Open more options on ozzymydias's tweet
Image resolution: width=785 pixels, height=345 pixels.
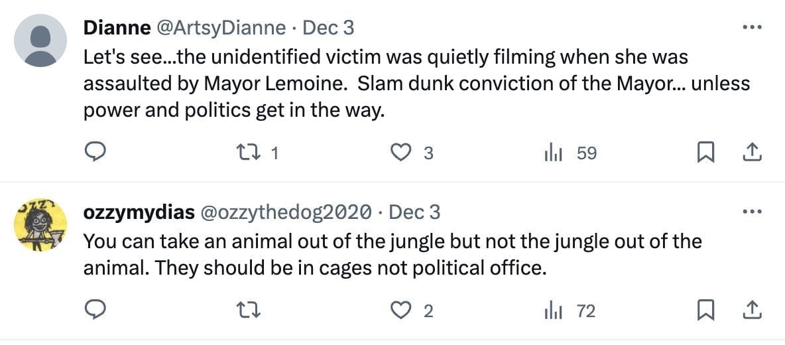pyautogui.click(x=751, y=212)
